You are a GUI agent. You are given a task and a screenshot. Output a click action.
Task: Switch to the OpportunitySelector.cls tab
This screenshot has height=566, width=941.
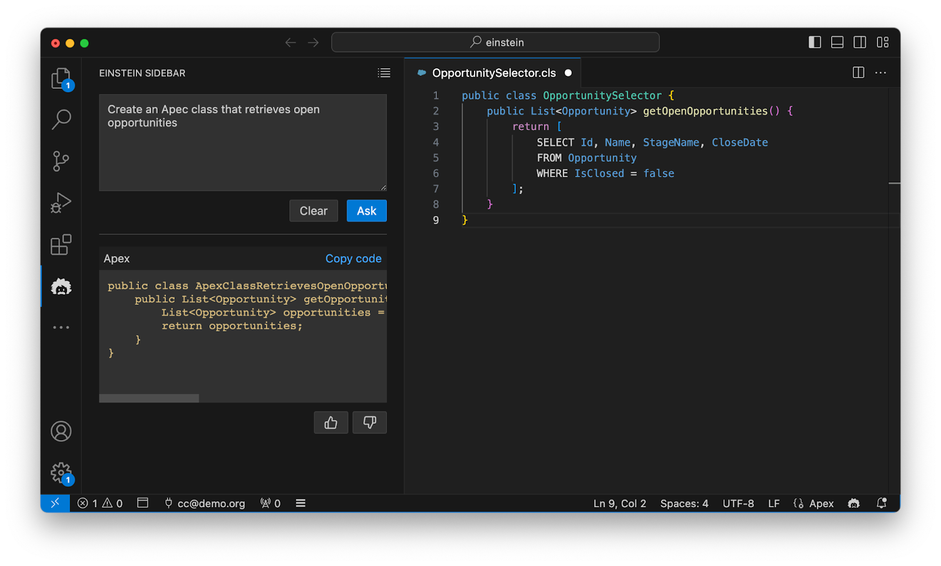click(493, 73)
